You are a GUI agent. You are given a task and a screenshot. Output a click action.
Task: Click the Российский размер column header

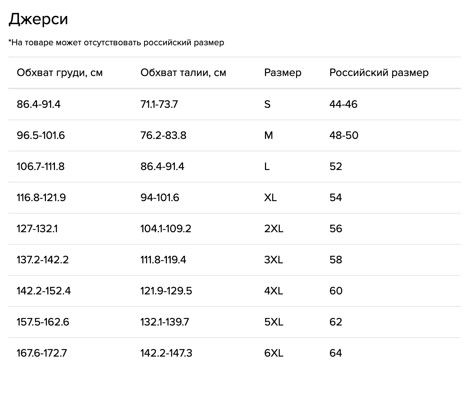[x=379, y=73]
